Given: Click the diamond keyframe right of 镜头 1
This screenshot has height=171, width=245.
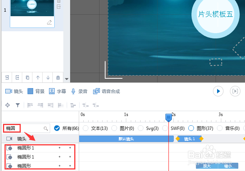Looking at the screenshot, I should coord(201,139).
